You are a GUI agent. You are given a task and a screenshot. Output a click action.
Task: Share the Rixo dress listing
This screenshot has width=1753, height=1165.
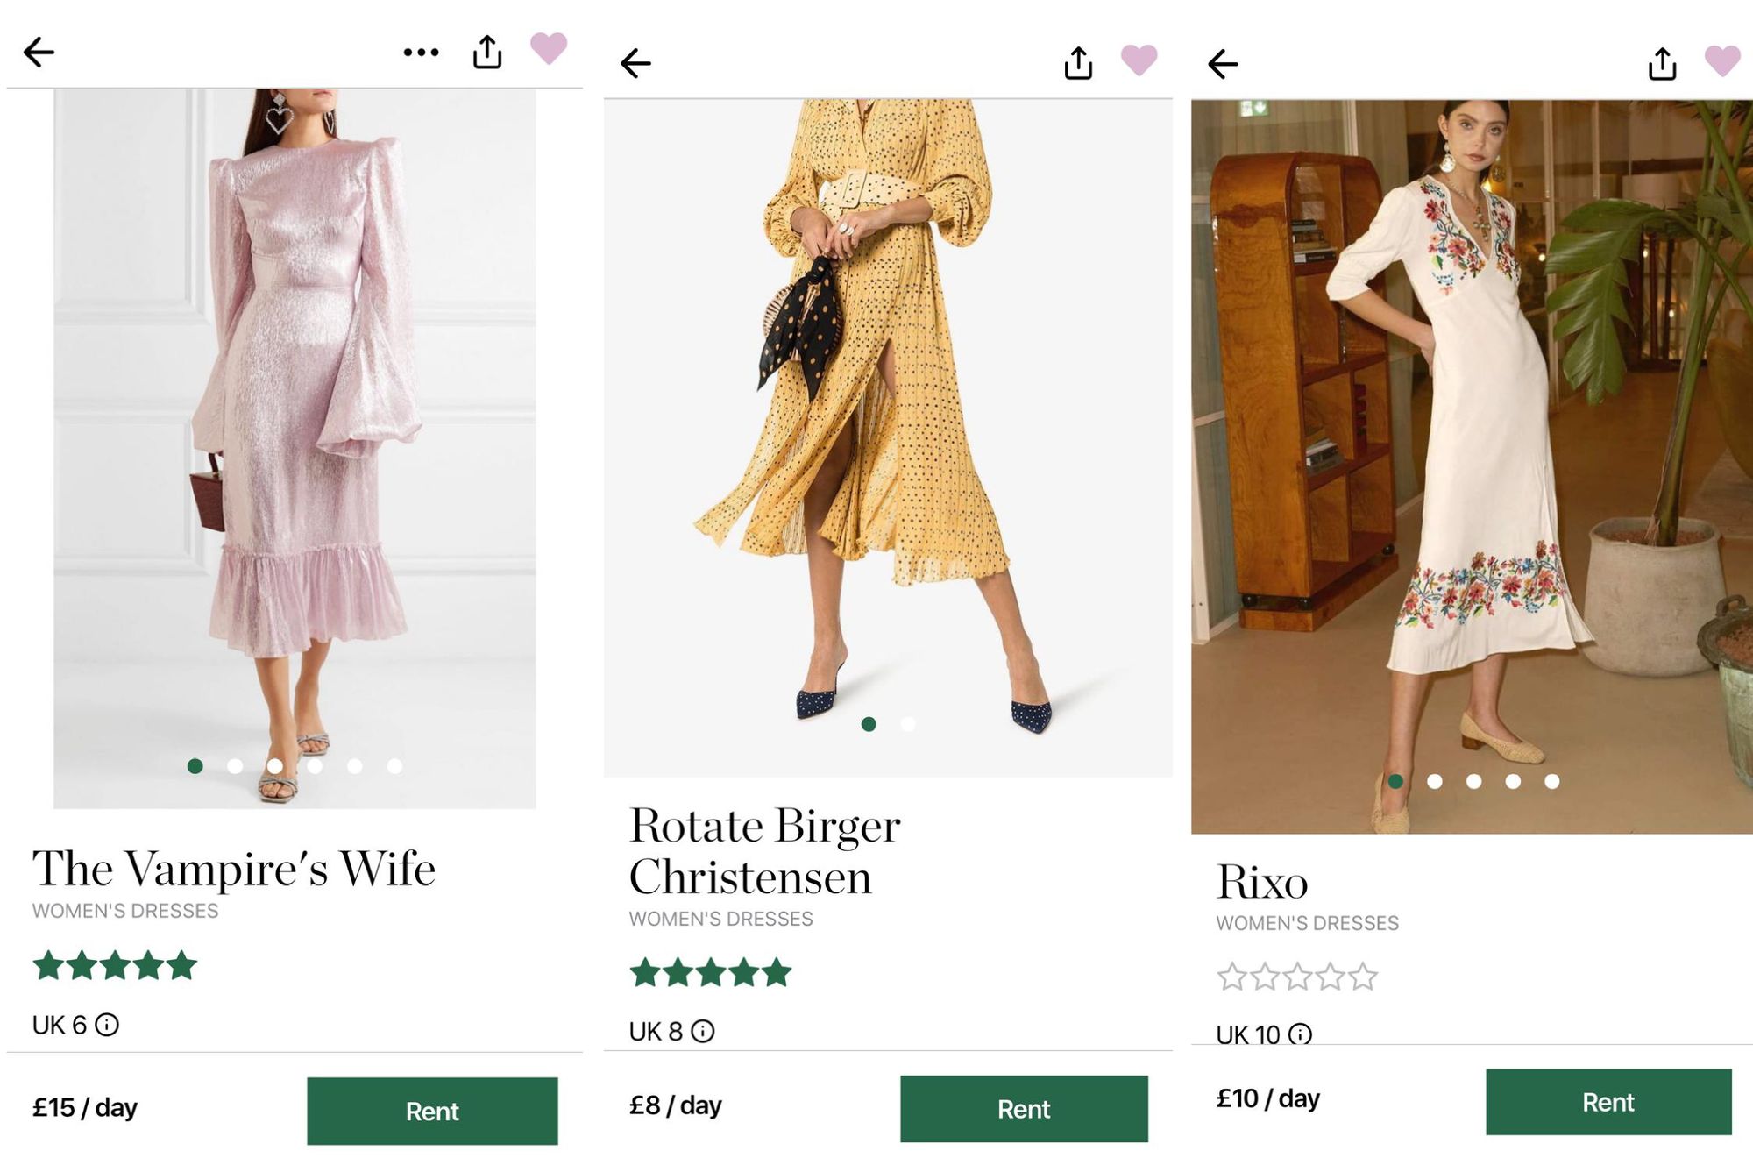(x=1662, y=64)
